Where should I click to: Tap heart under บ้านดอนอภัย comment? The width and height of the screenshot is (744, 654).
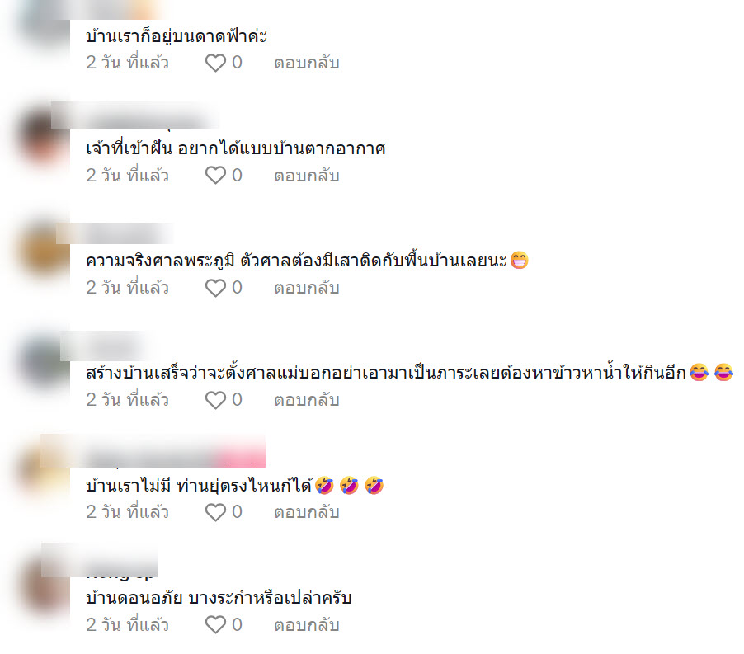pyautogui.click(x=215, y=624)
